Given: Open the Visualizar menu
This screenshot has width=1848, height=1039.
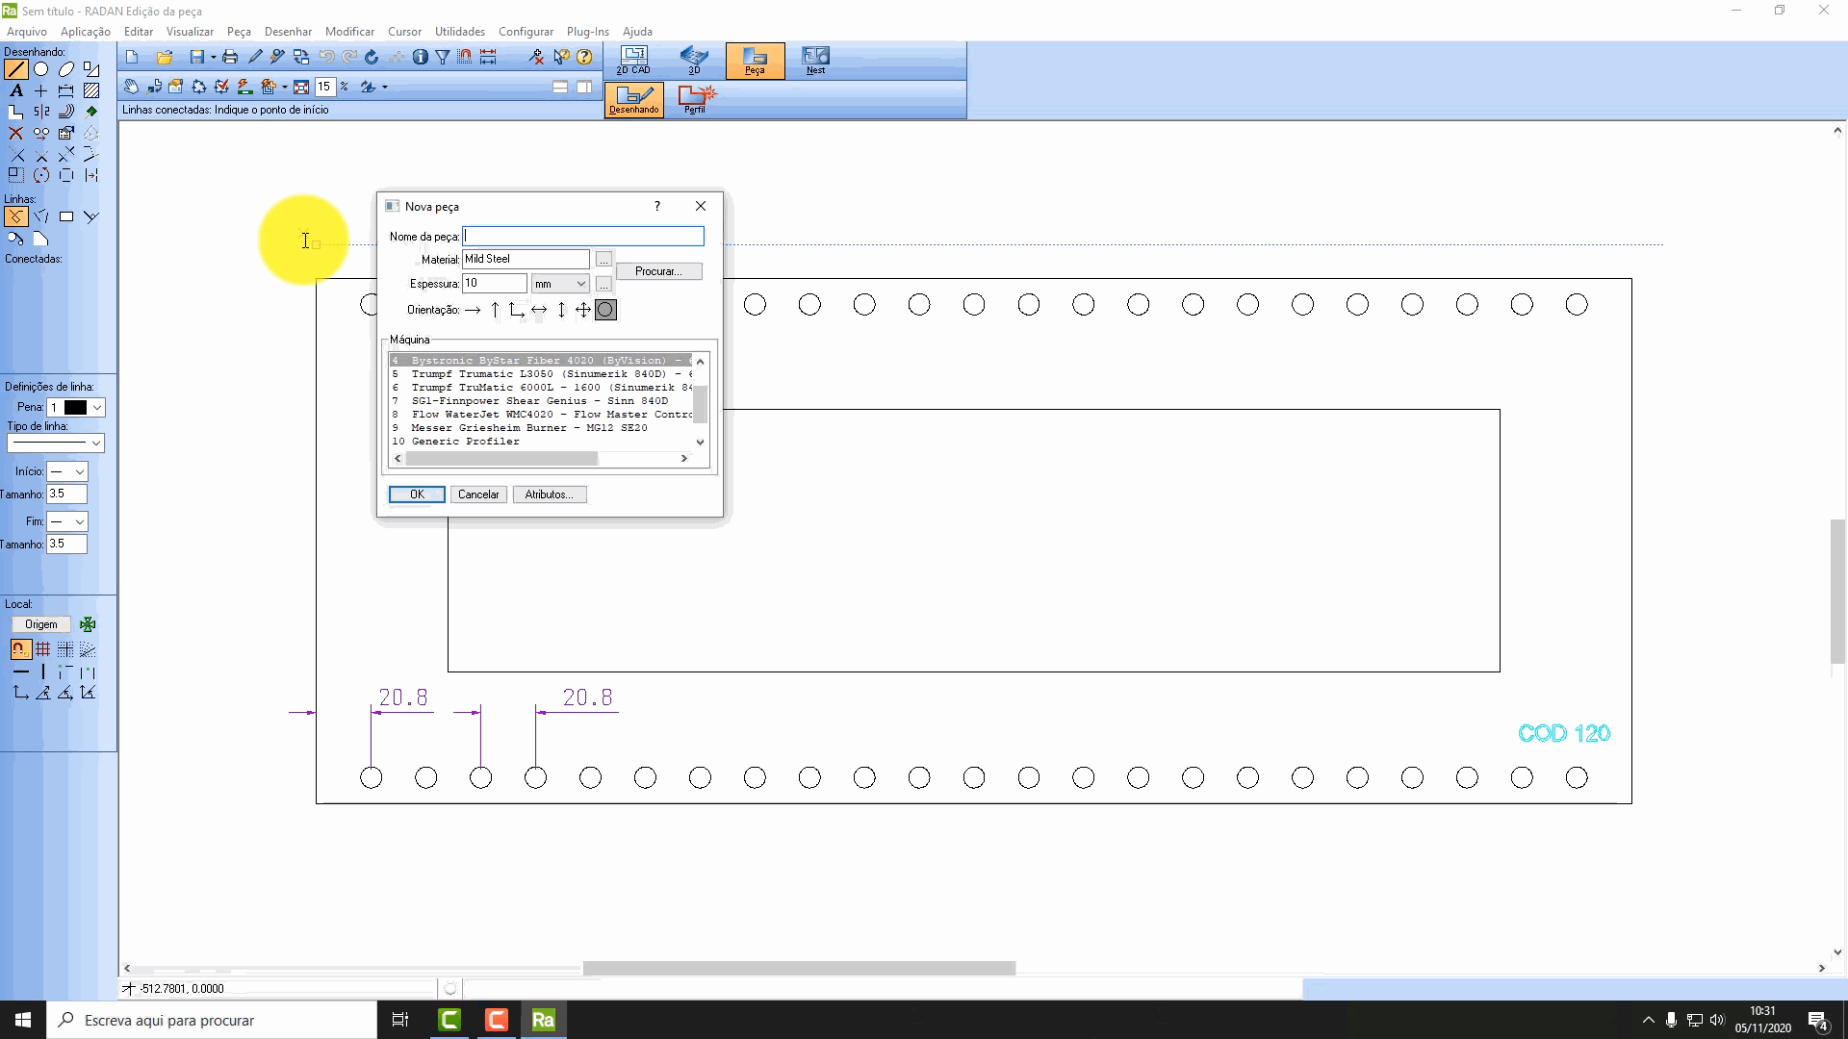Looking at the screenshot, I should coord(190,32).
